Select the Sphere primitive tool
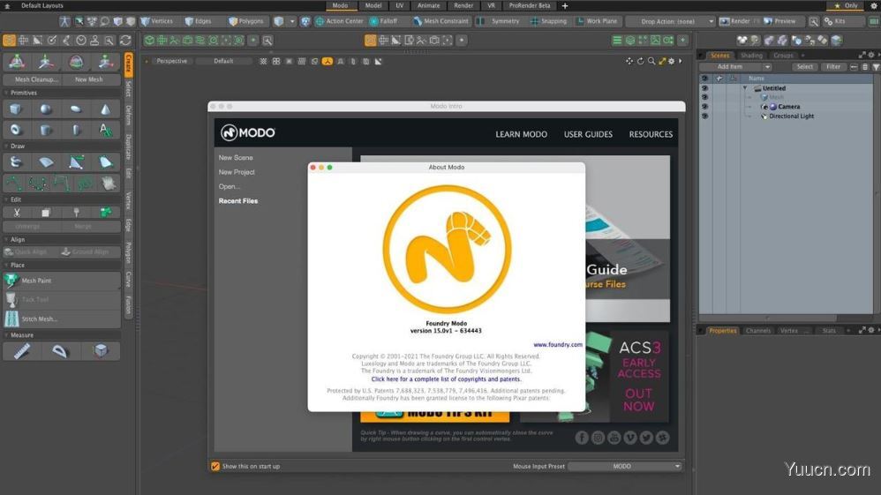Viewport: 881px width, 495px height. 46,109
